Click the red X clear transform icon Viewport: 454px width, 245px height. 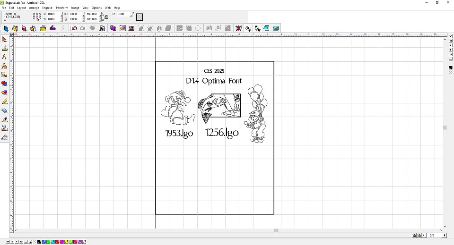[238, 28]
